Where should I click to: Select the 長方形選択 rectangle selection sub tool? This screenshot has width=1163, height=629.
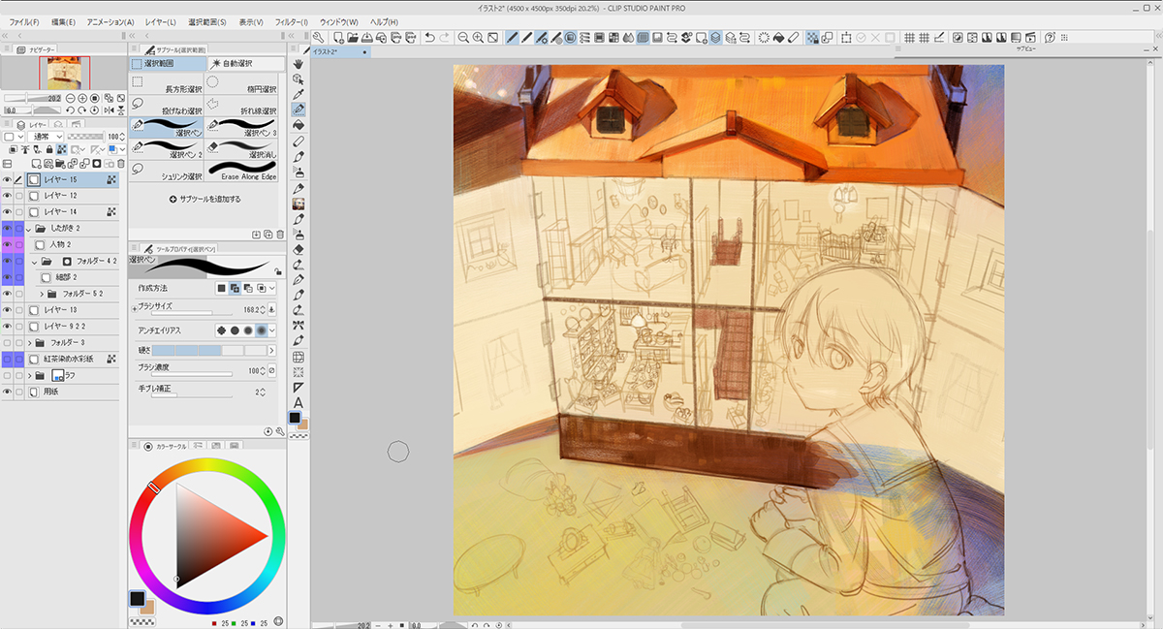tap(168, 88)
